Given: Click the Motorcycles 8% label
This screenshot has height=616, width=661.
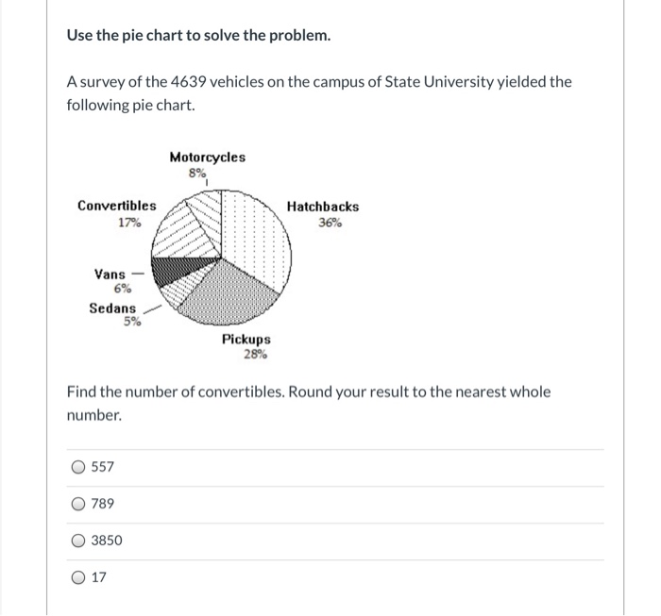Looking at the screenshot, I should [x=207, y=164].
